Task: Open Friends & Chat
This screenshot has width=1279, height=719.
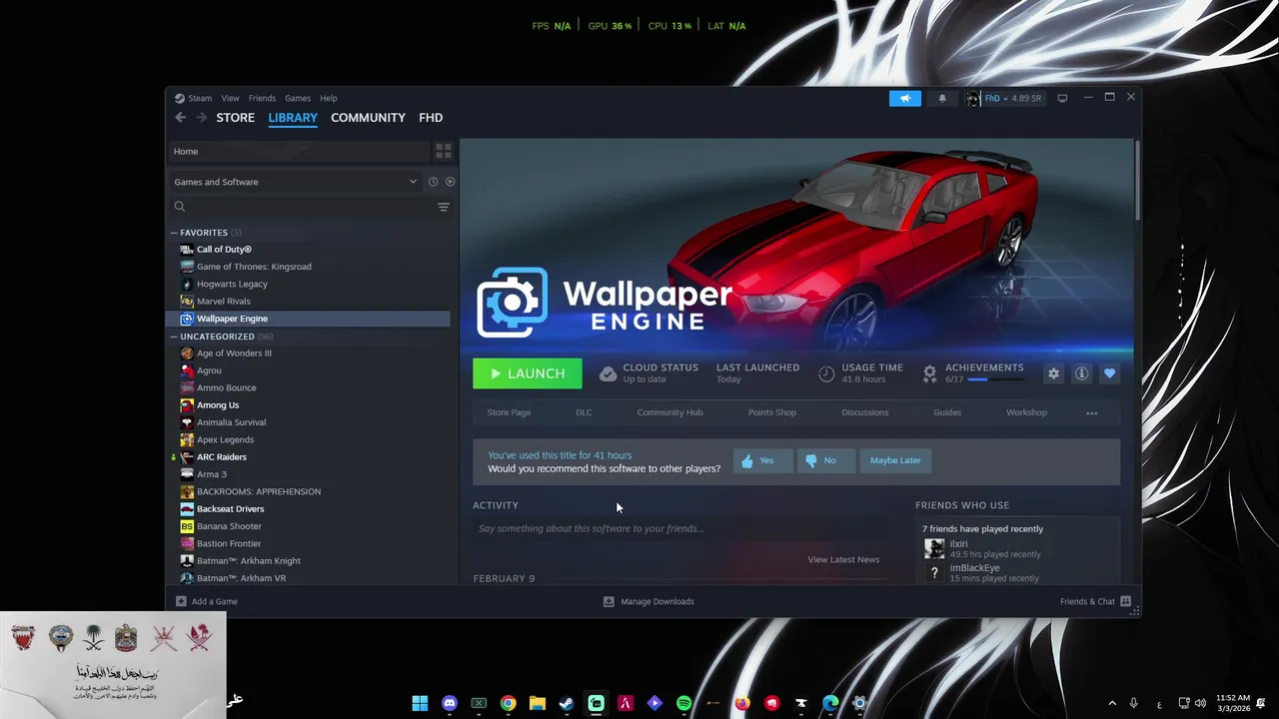Action: (x=1096, y=601)
